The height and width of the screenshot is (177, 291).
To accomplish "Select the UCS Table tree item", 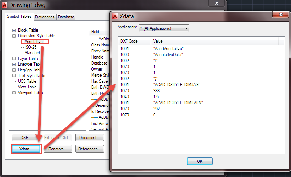I will point(27,81).
